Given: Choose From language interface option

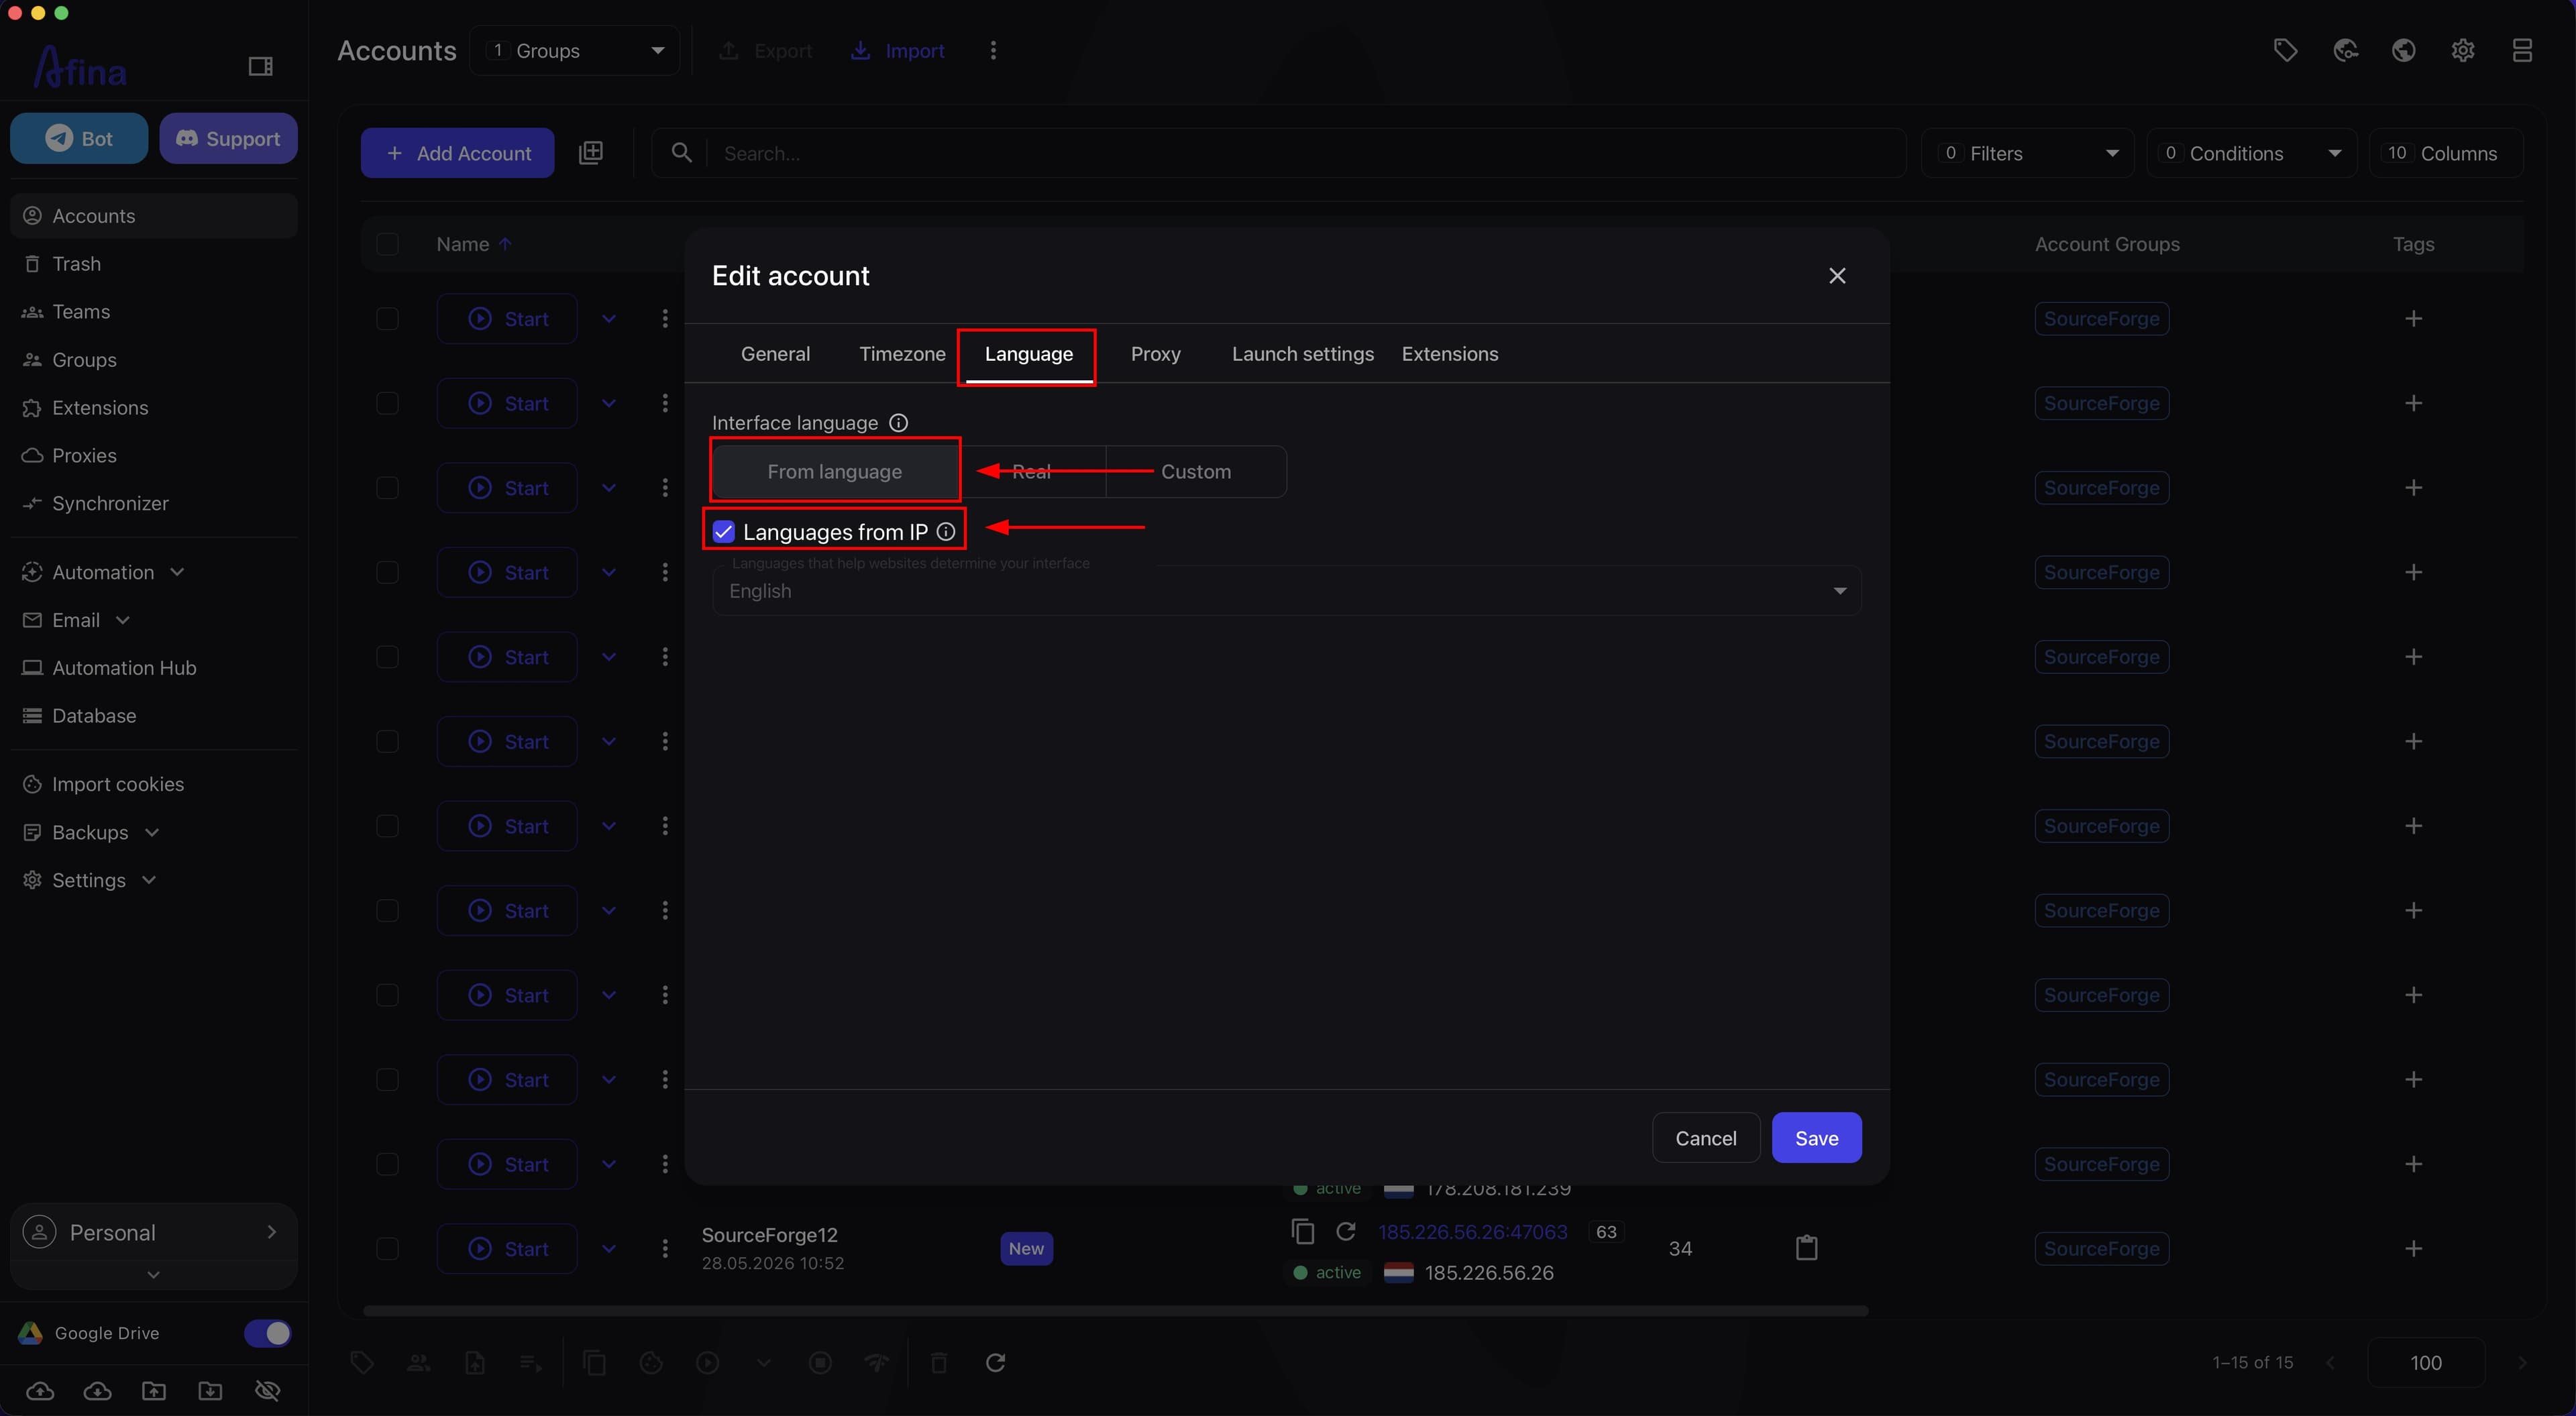Looking at the screenshot, I should click(x=834, y=471).
